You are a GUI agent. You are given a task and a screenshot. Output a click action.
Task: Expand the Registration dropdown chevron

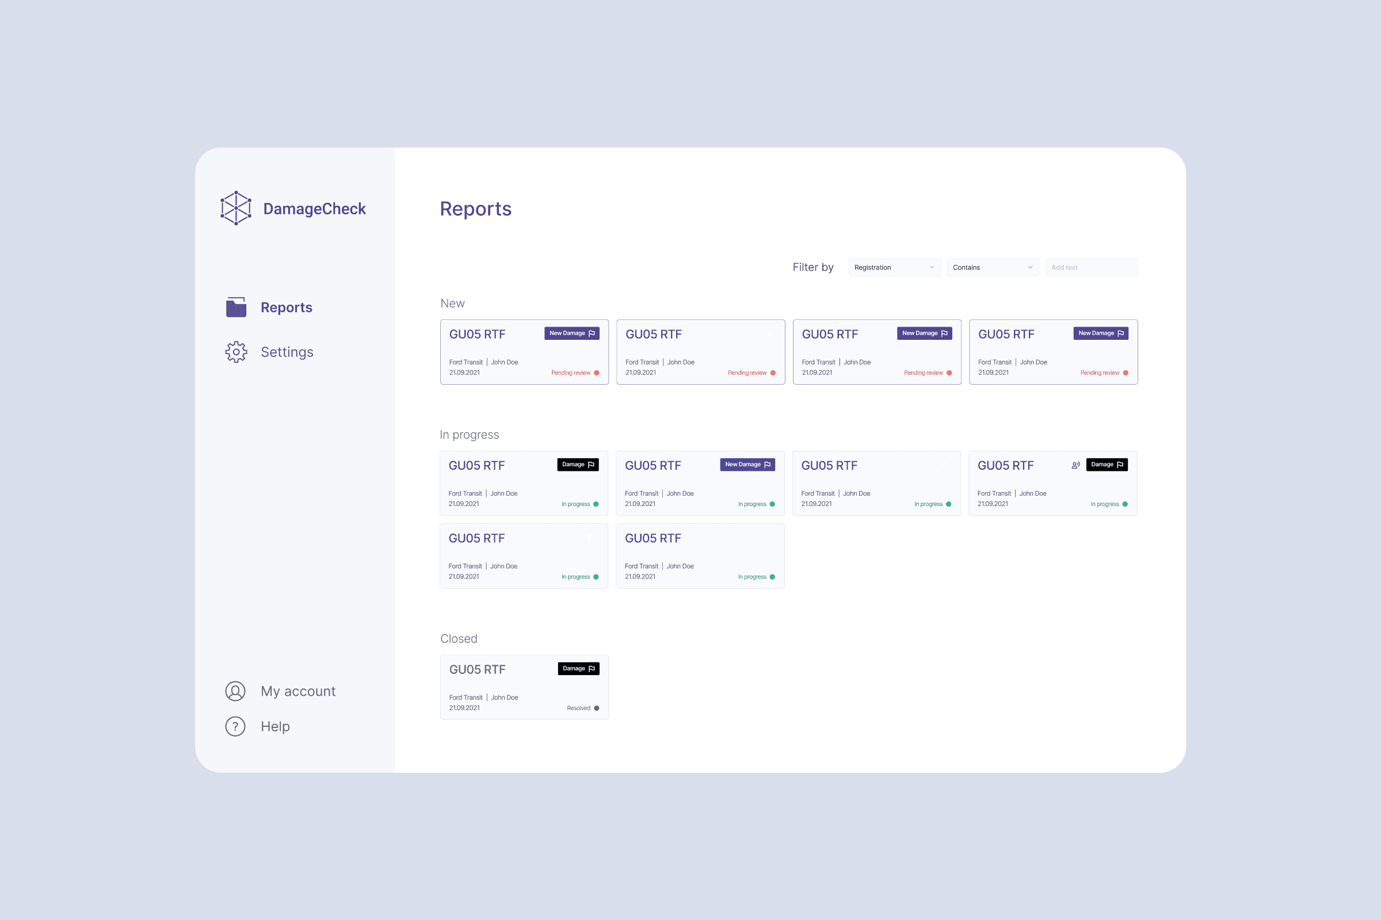pyautogui.click(x=932, y=267)
